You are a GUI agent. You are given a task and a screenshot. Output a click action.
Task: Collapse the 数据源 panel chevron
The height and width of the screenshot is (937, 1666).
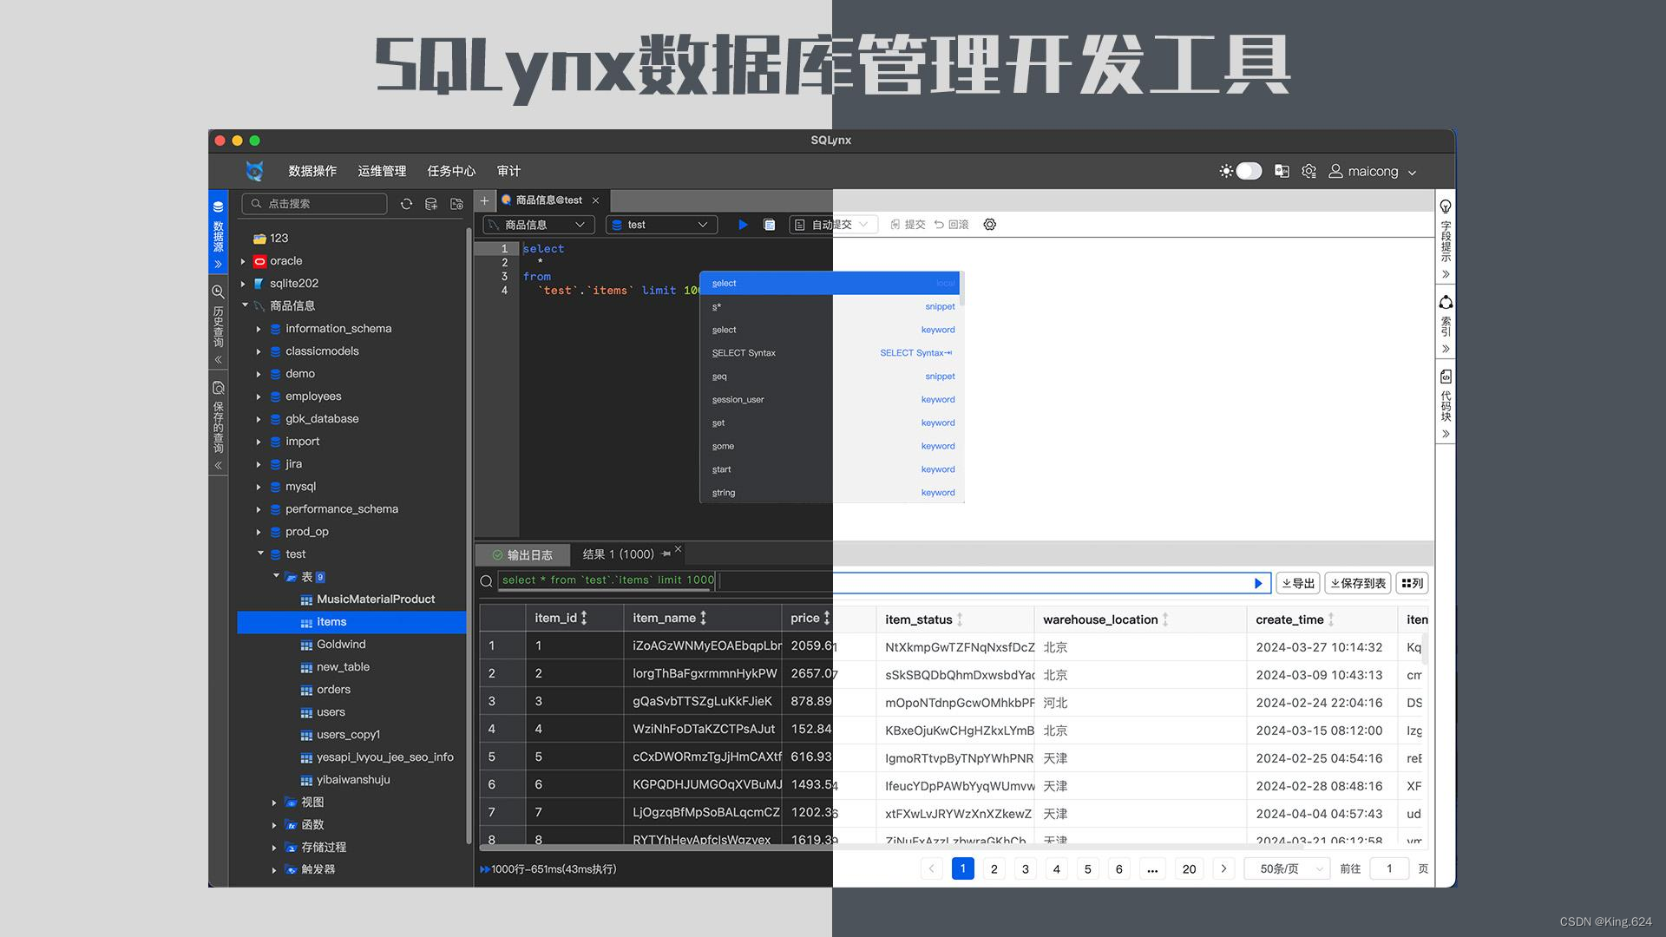point(218,264)
